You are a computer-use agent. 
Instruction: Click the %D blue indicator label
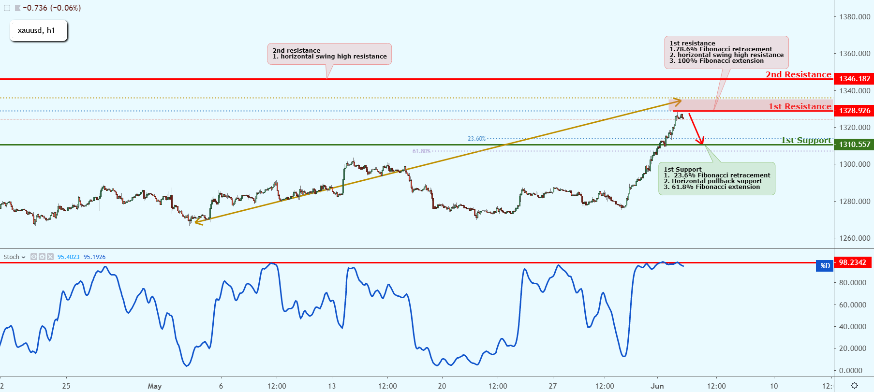[x=825, y=265]
